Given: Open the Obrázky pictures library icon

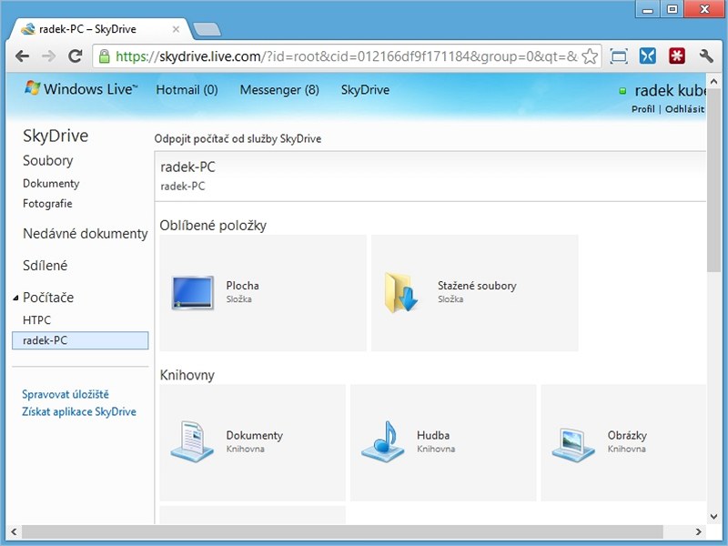Looking at the screenshot, I should pos(573,442).
